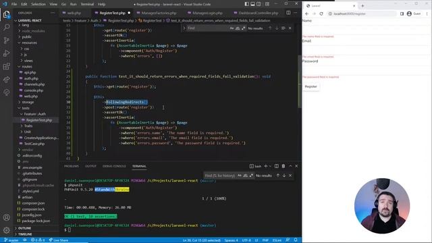
Task: Go to previous match in editor Find
Action: tap(270, 28)
